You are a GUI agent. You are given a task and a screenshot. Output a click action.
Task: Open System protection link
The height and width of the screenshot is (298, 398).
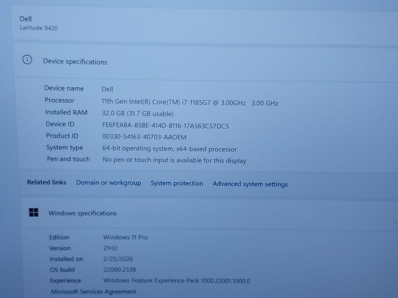click(x=177, y=183)
